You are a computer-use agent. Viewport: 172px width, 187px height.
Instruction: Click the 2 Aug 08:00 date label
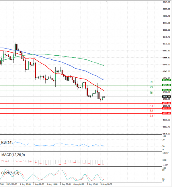[x=39, y=184]
